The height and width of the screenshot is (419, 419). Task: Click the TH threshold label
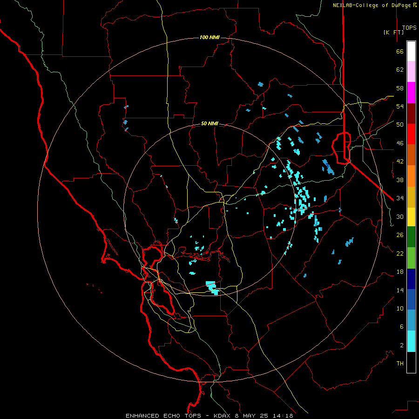click(x=400, y=364)
